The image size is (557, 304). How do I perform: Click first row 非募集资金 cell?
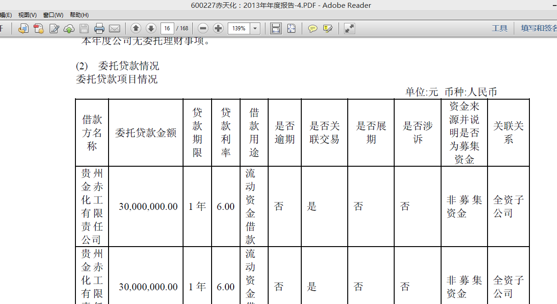(465, 207)
